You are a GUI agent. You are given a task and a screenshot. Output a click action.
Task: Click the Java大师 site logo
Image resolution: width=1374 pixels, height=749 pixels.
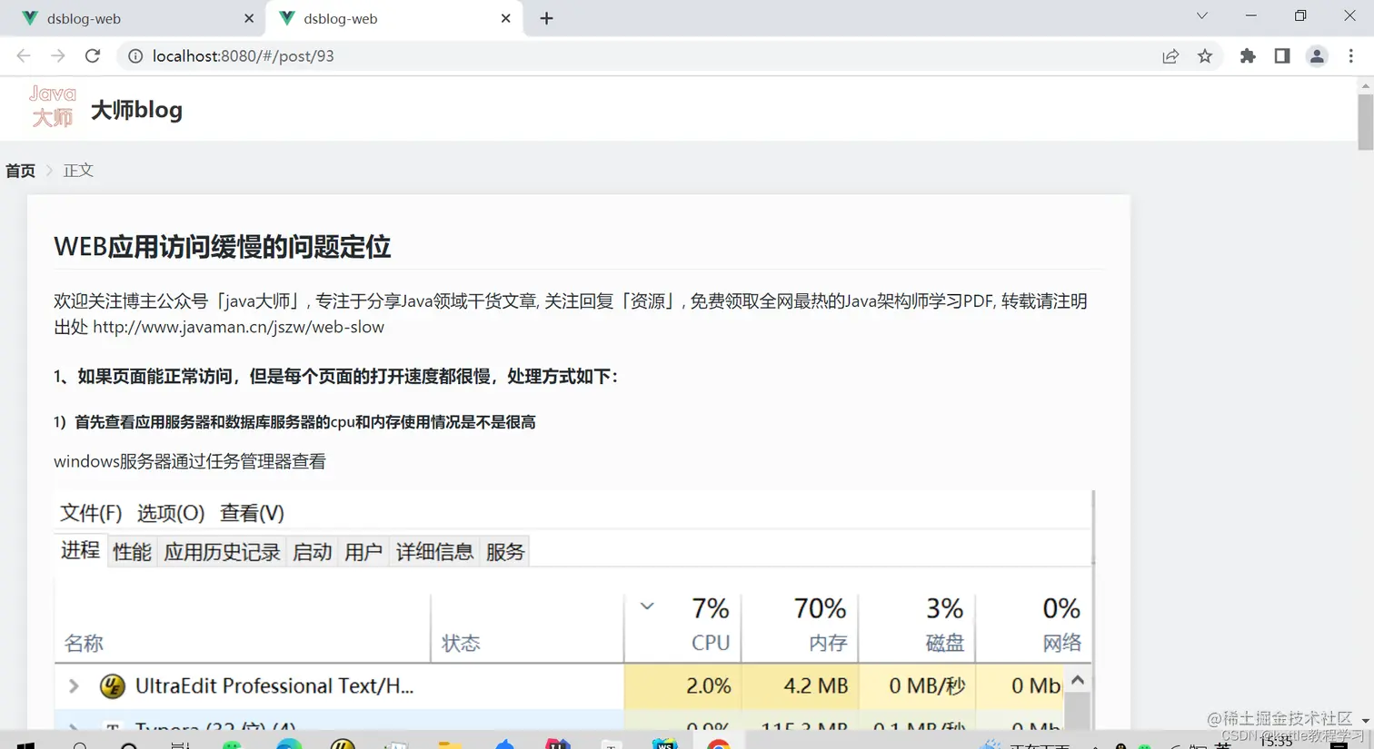point(53,106)
